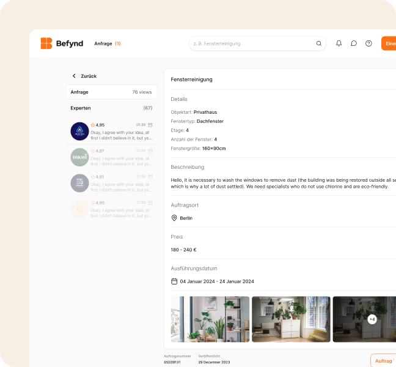The image size is (396, 367).
Task: Show the +4 more photos thumbnail
Action: click(372, 319)
